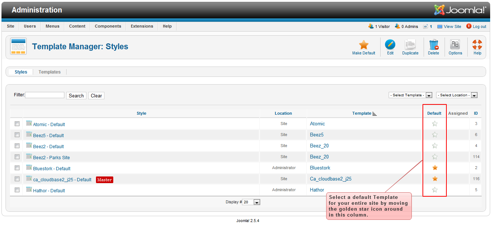Open the Help lifebuoy icon
The height and width of the screenshot is (225, 492).
477,45
